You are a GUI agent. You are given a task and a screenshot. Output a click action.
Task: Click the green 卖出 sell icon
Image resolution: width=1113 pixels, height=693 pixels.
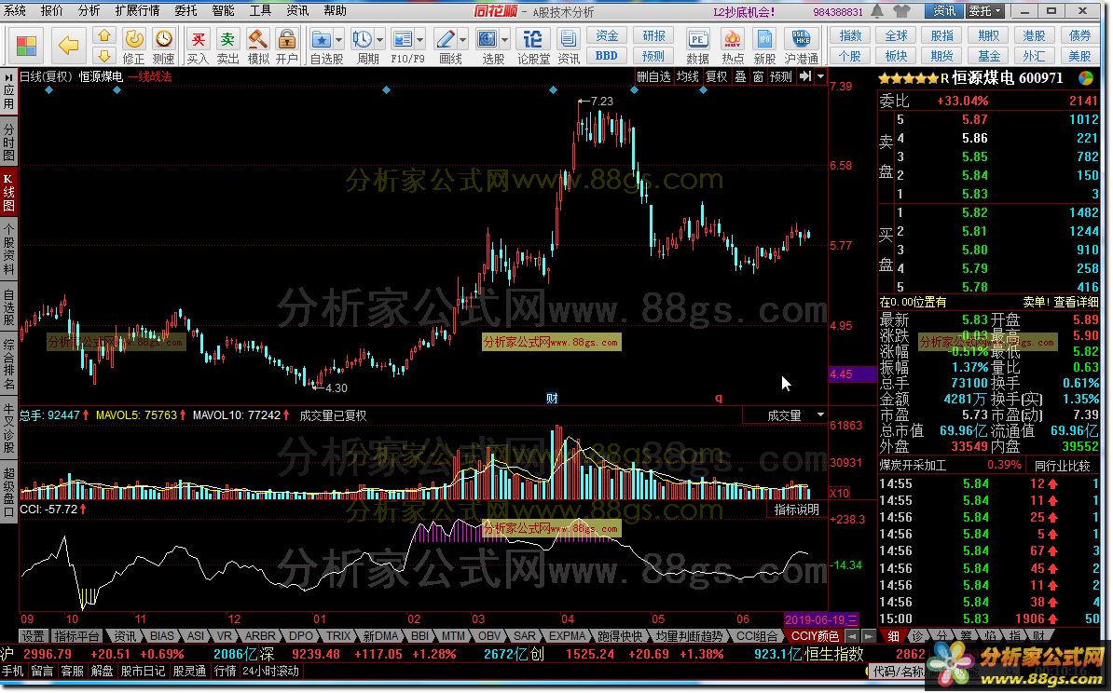(227, 46)
